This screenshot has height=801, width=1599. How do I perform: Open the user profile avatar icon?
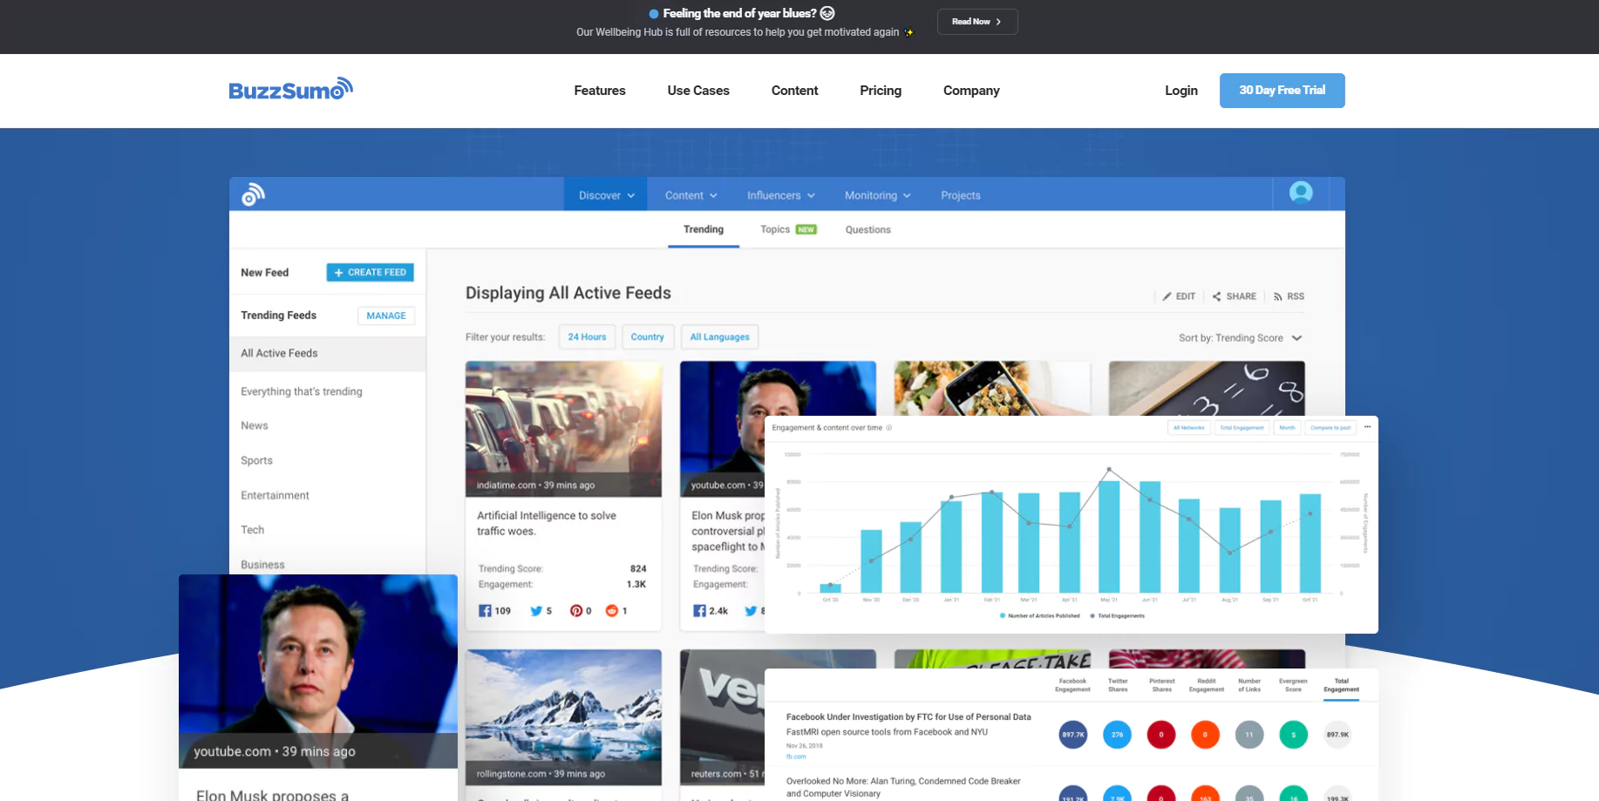pyautogui.click(x=1301, y=193)
